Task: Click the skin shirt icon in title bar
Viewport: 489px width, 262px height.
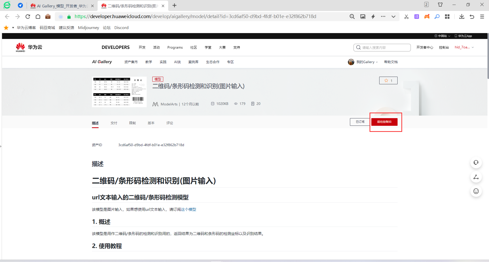Action: (x=440, y=5)
